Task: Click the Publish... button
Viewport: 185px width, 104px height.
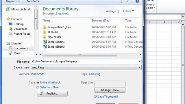Action: 52,94
